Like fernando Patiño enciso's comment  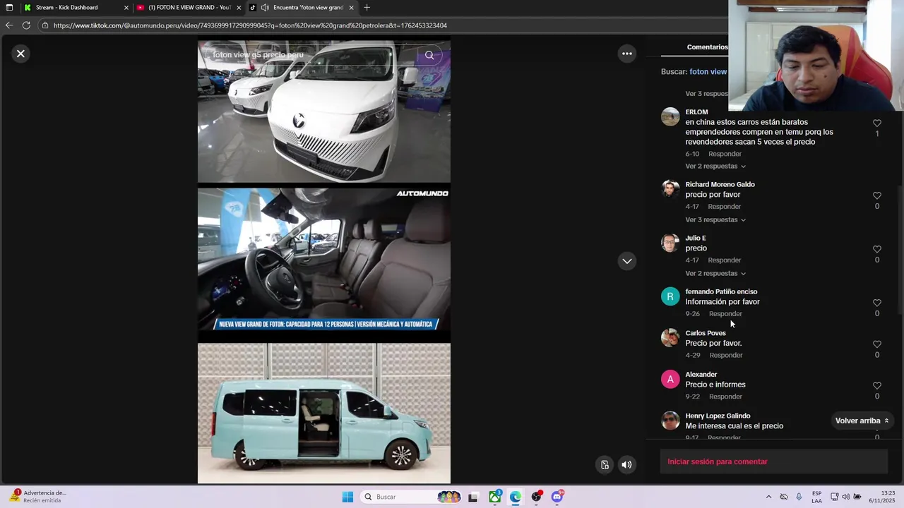click(x=877, y=303)
